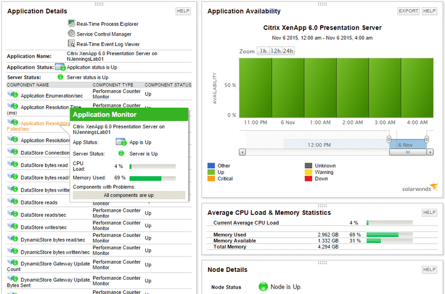This screenshot has height=294, width=445.
Task: Click the Current Average CPU Load bar
Action: tap(390, 223)
